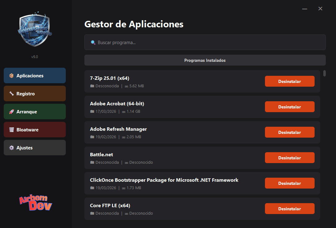Open the Ajustes settings section

[x=35, y=148]
